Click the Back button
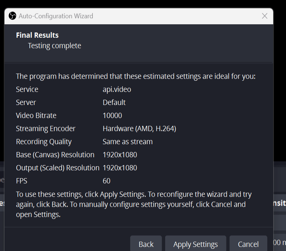Viewport: 286px width, 251px height. (x=146, y=244)
